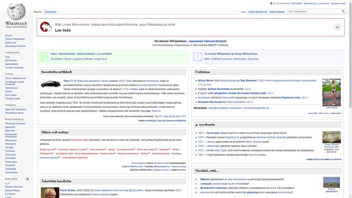Open the Näytä historia tab
The image size is (352, 198).
point(277,12)
